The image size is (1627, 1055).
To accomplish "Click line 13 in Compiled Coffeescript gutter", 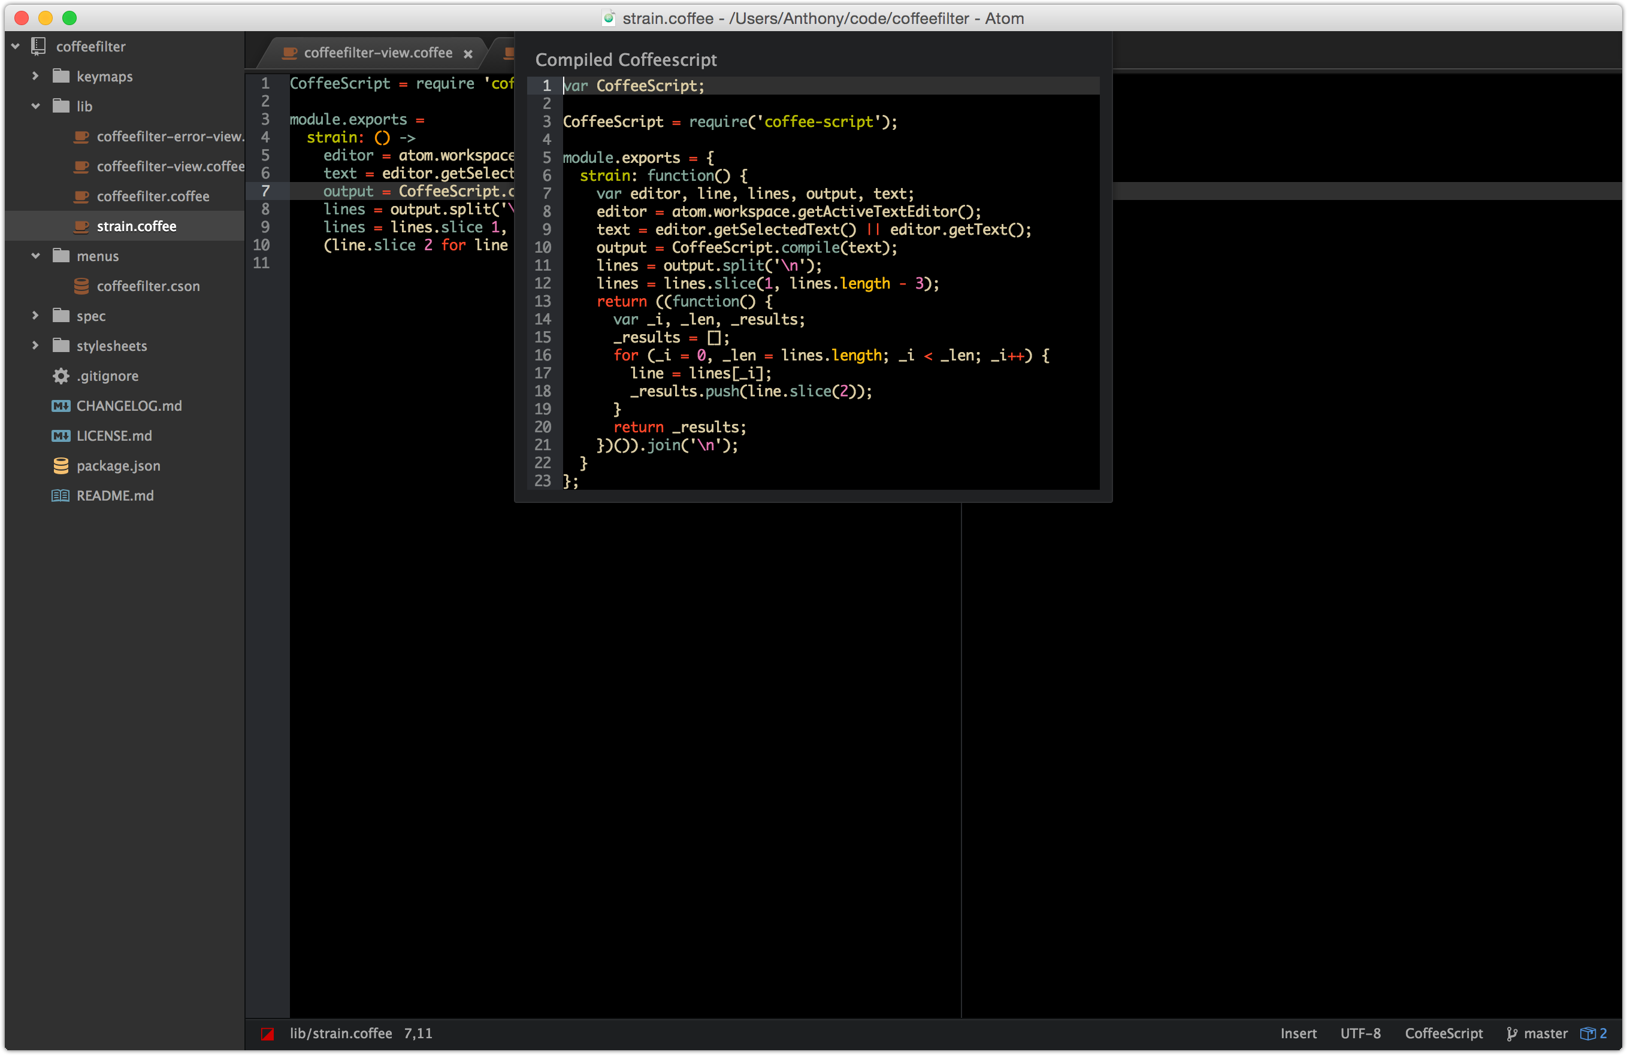I will (x=542, y=301).
